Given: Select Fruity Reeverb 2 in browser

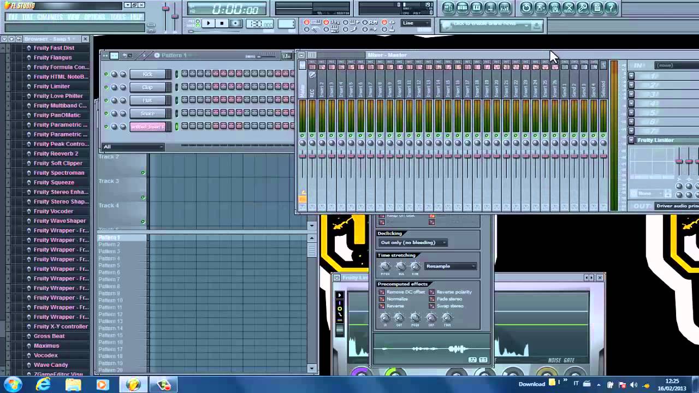Looking at the screenshot, I should 56,153.
